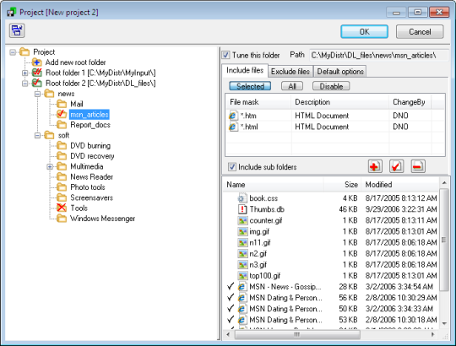This screenshot has width=456, height=346.
Task: Click the Add new root folder icon
Action: coord(37,62)
